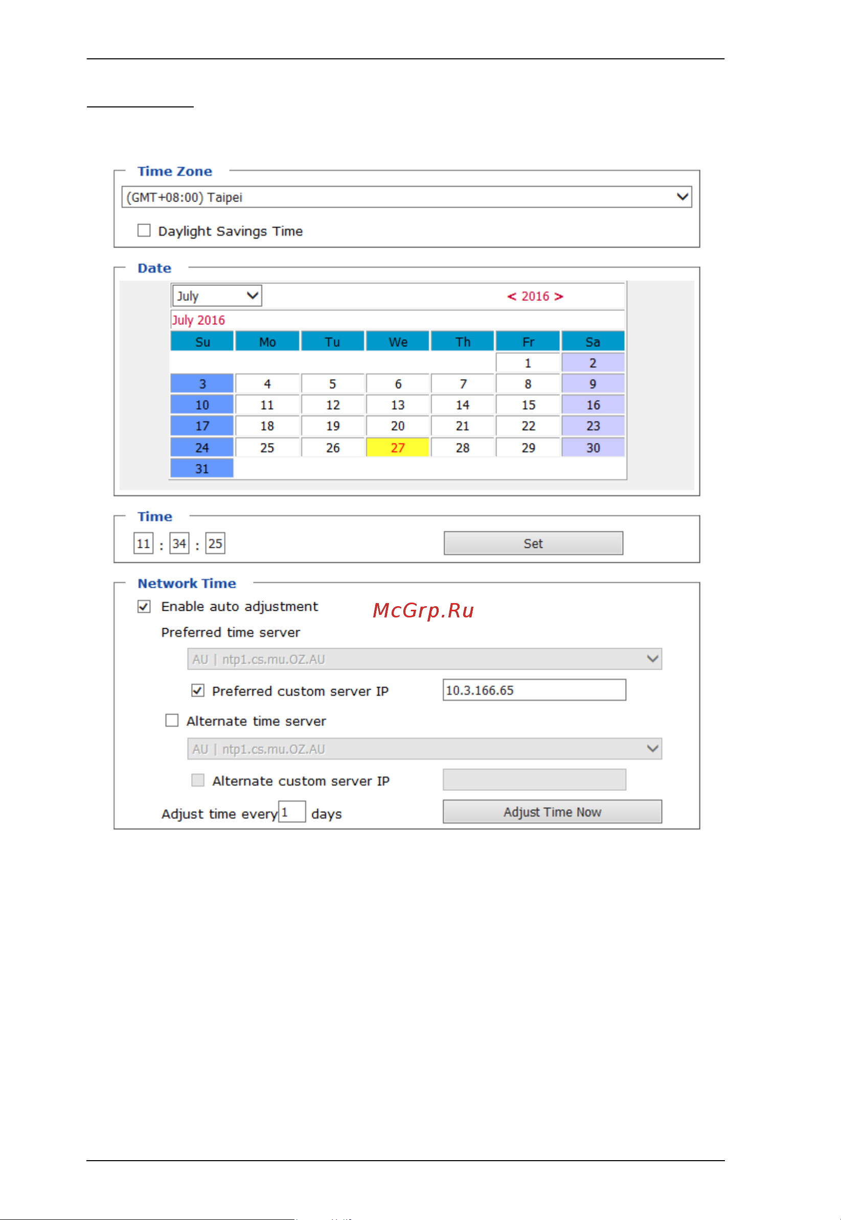Pick date 18 on the calendar
Viewport: 841px width, 1220px height.
pyautogui.click(x=267, y=426)
